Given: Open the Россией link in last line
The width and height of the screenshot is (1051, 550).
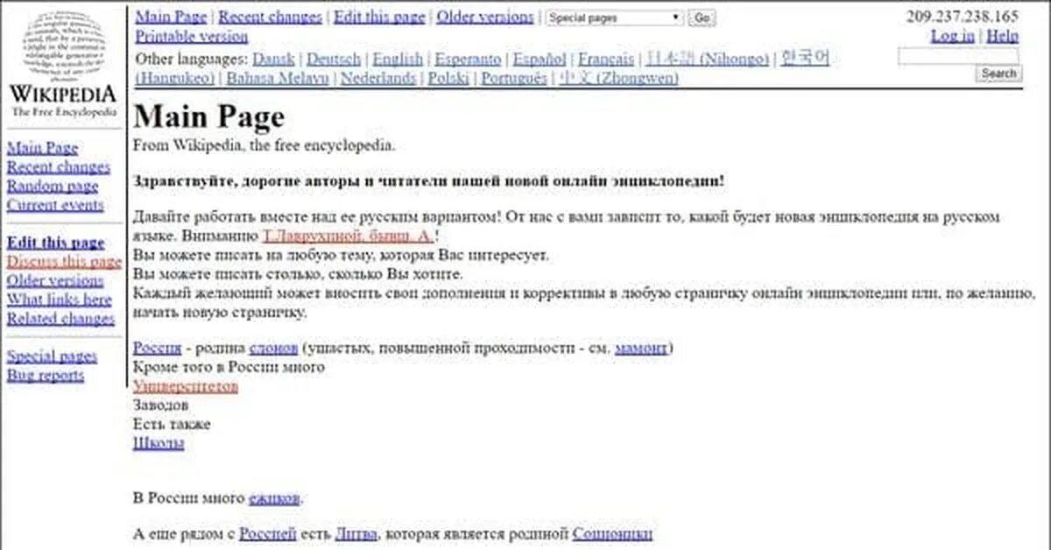Looking at the screenshot, I should [x=268, y=533].
